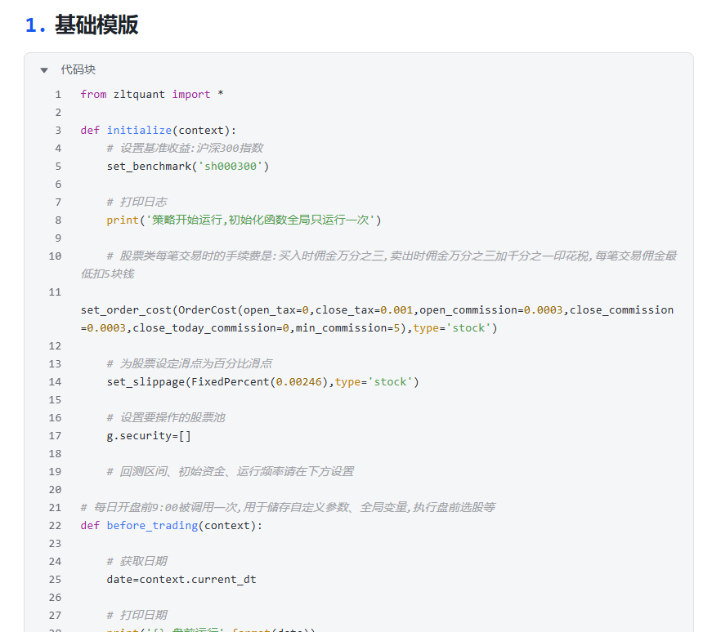Click the 策略开始运行 print string

[x=260, y=220]
